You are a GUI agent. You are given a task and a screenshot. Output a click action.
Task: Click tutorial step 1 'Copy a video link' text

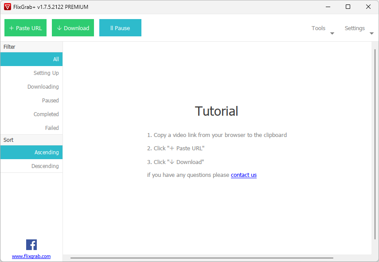point(217,135)
